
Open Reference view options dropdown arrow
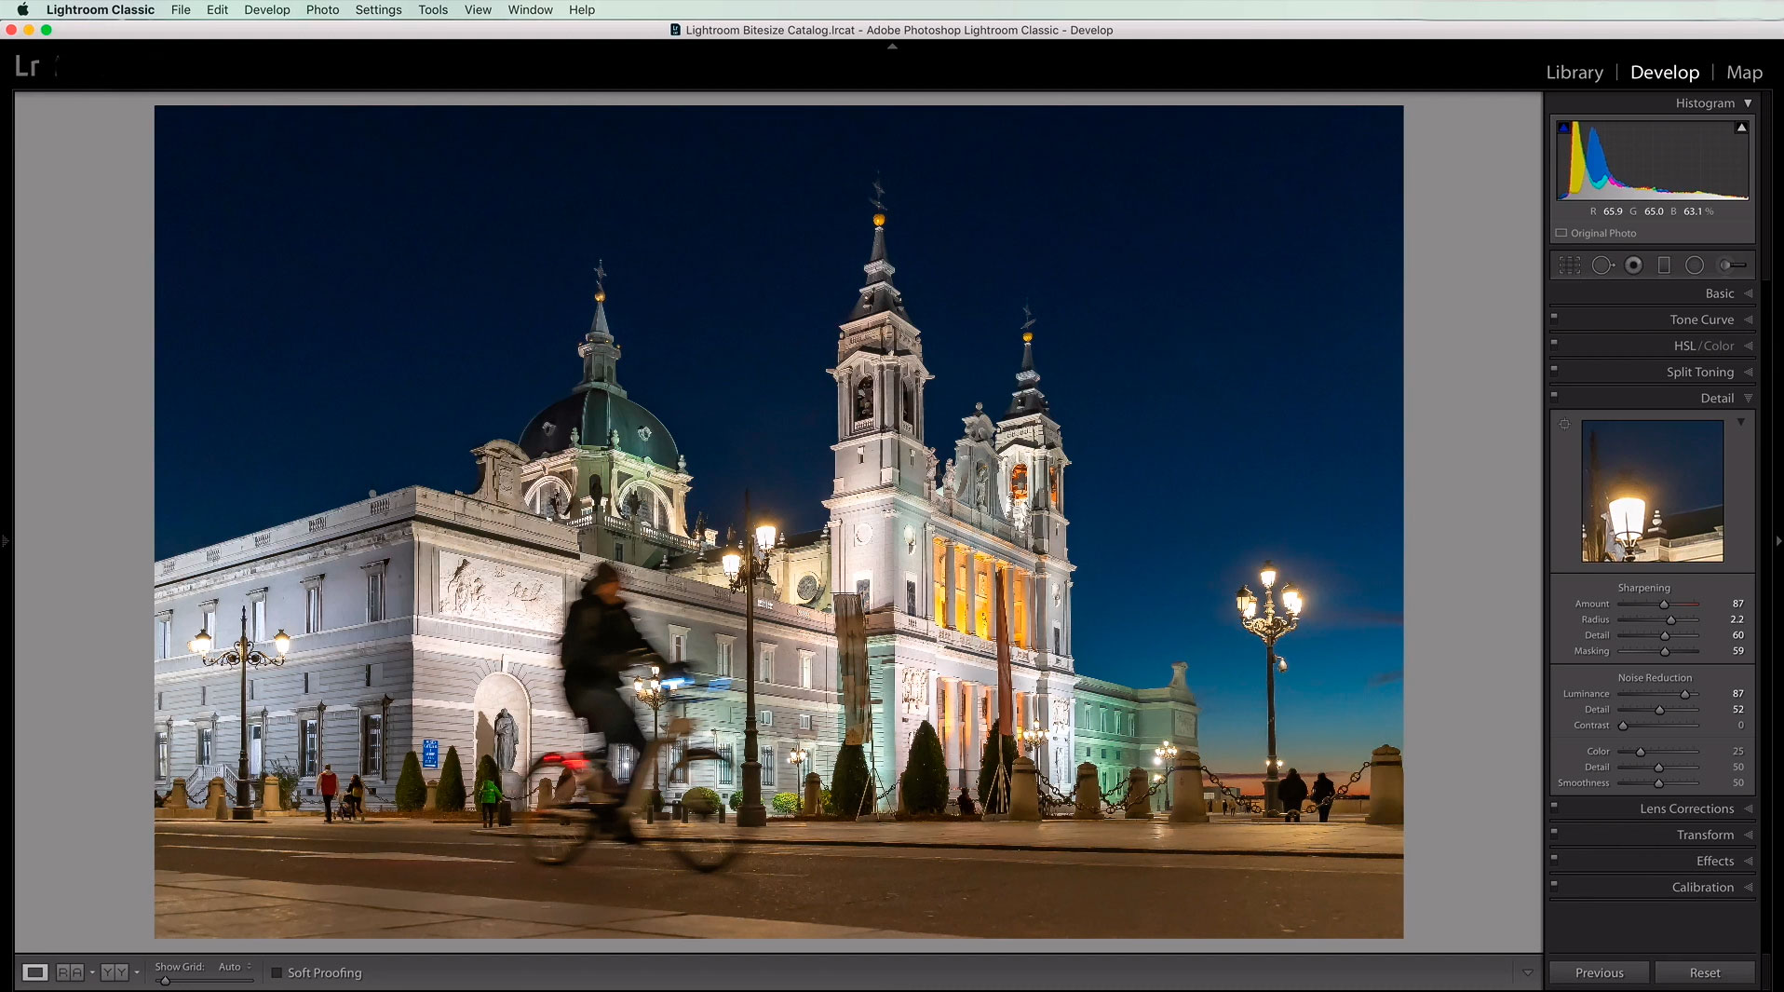click(x=92, y=972)
